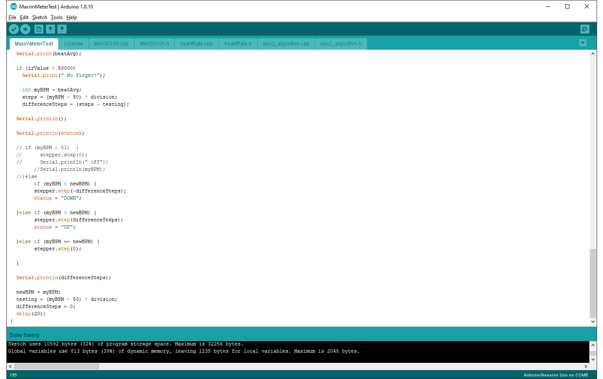Upload sketch with the arrow icon
The height and width of the screenshot is (379, 603).
tap(25, 29)
